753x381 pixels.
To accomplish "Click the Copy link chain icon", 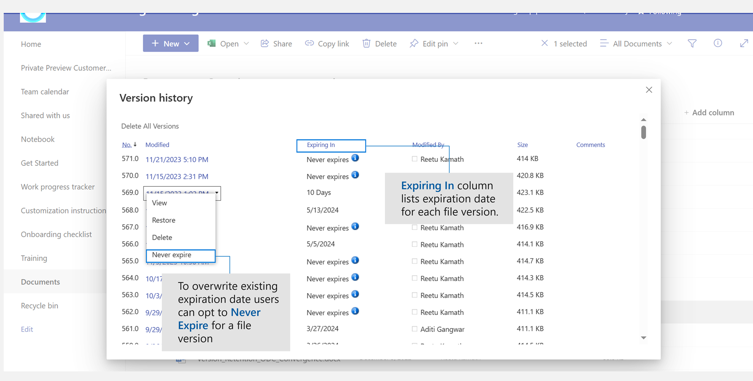I will pos(310,43).
